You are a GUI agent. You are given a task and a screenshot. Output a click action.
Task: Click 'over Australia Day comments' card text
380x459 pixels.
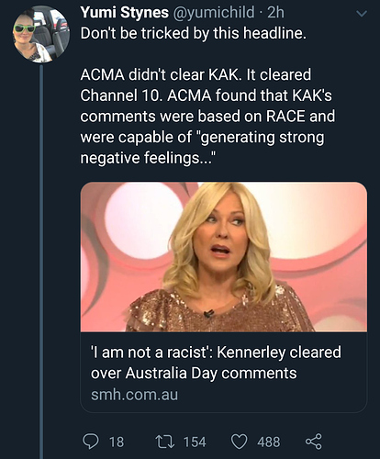click(194, 374)
